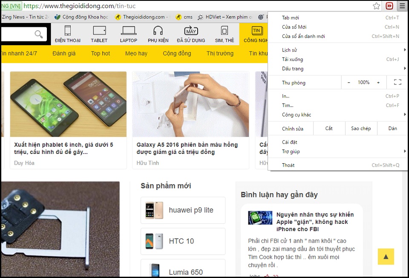Click the Sản phẩm mới heading
Image resolution: width=409 pixels, height=278 pixels.
coord(166,186)
